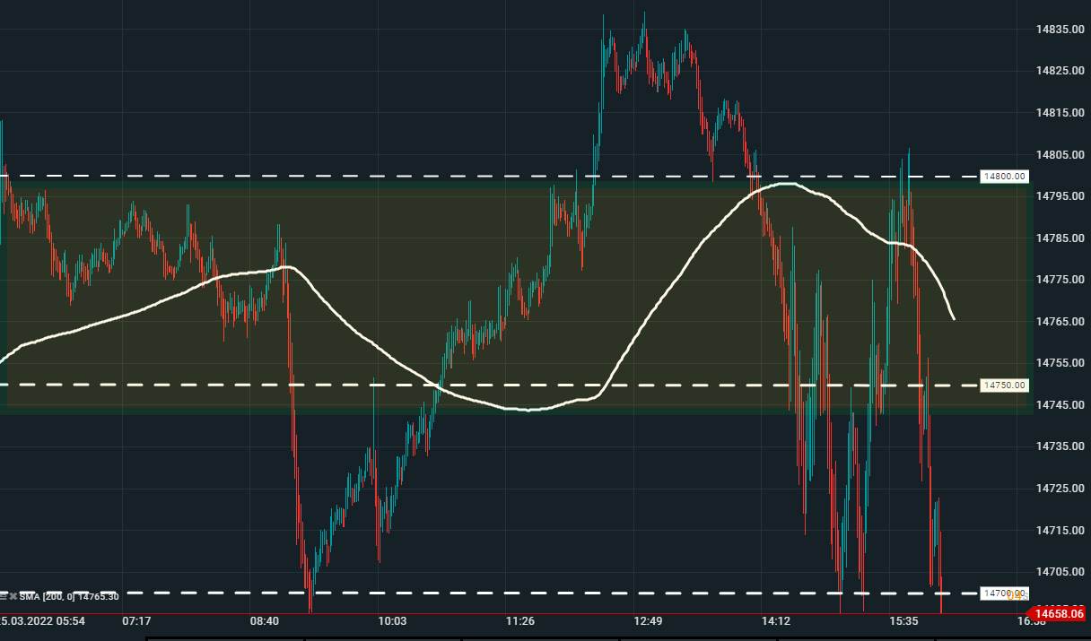
Task: Select the 14700.00 horizontal line label
Action: point(1004,593)
